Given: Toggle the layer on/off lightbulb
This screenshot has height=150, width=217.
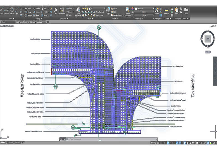Looking at the screenshot, I should 83,9.
